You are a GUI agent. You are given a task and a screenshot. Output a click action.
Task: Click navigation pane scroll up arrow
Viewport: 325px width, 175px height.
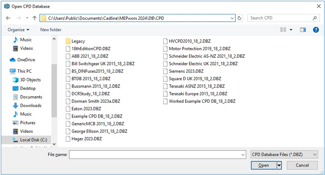[54, 39]
